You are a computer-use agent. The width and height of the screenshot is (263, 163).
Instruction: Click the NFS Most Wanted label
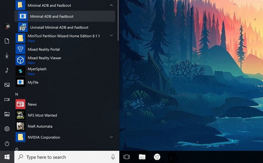[x=42, y=115]
